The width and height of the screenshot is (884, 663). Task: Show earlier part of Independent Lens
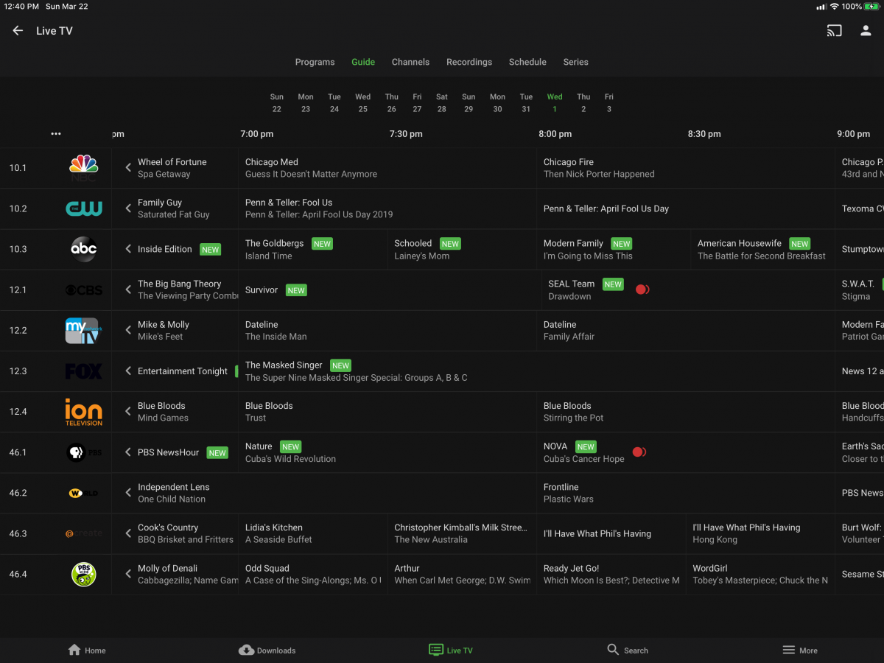pyautogui.click(x=128, y=493)
